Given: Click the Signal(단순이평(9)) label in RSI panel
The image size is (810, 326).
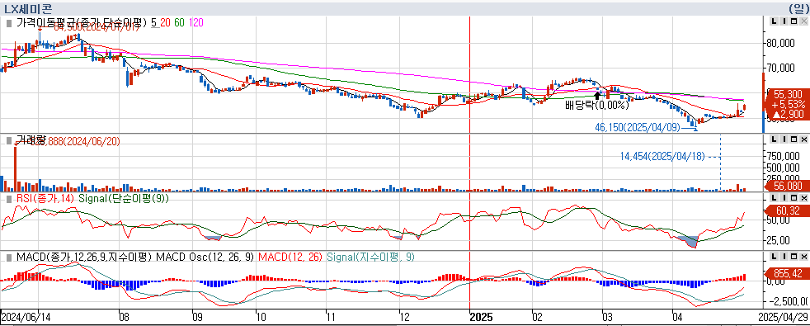Looking at the screenshot, I should coord(124,198).
